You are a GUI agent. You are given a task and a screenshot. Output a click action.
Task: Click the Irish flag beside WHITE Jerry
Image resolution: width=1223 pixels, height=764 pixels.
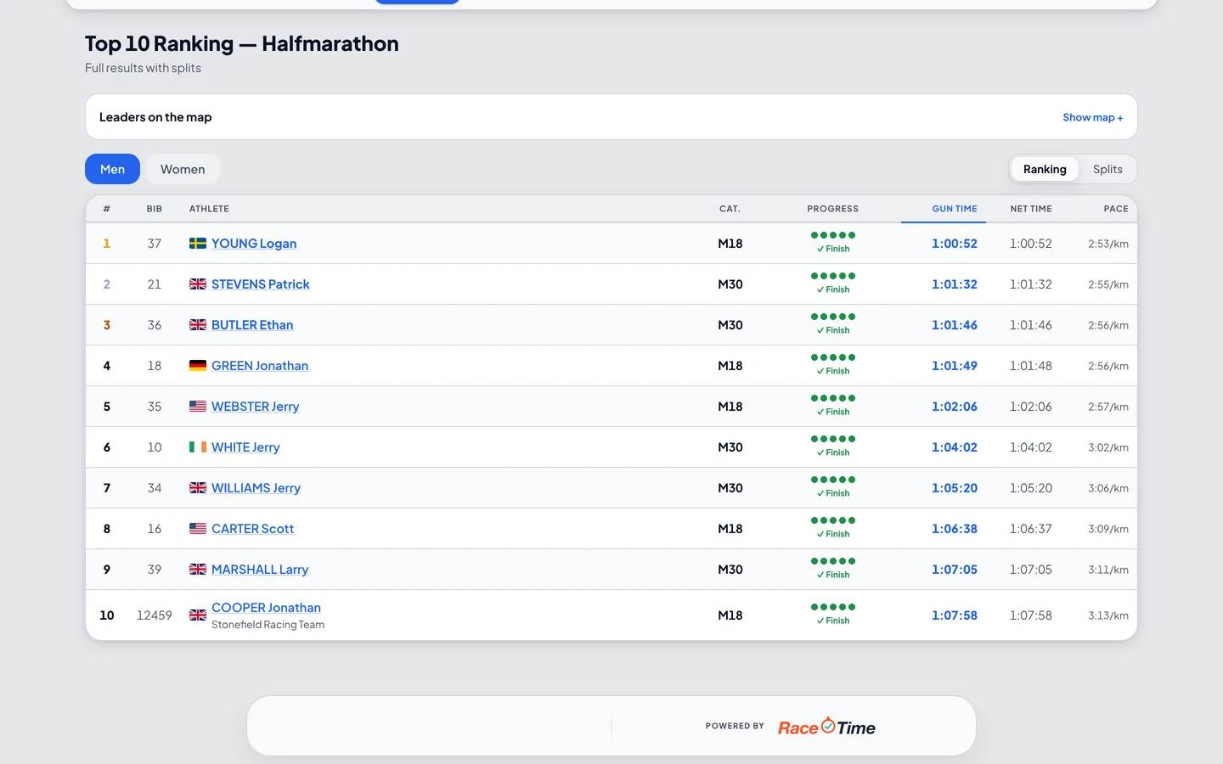coord(198,447)
